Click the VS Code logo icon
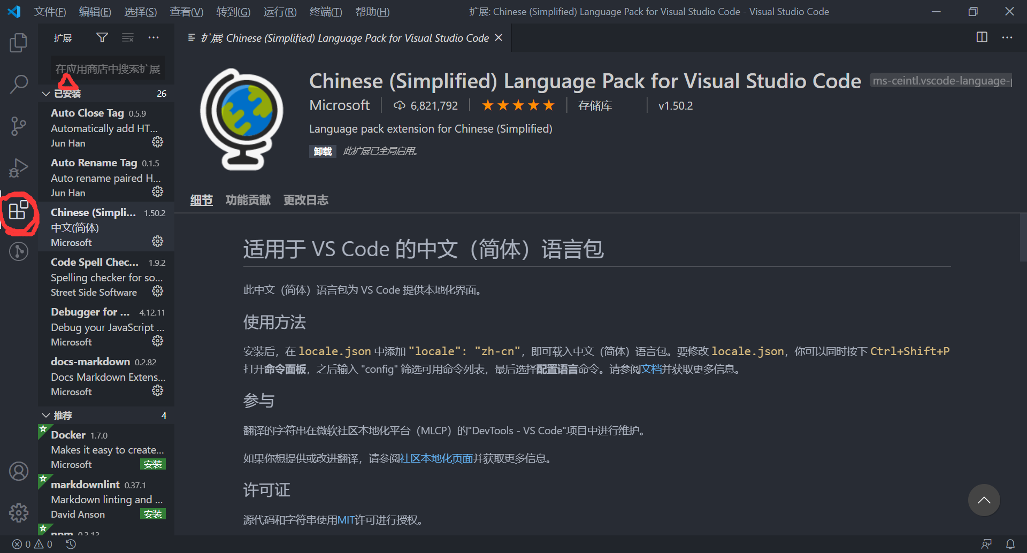Viewport: 1027px width, 553px height. point(14,11)
